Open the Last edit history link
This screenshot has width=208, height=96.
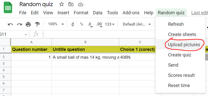pyautogui.click(x=200, y=13)
